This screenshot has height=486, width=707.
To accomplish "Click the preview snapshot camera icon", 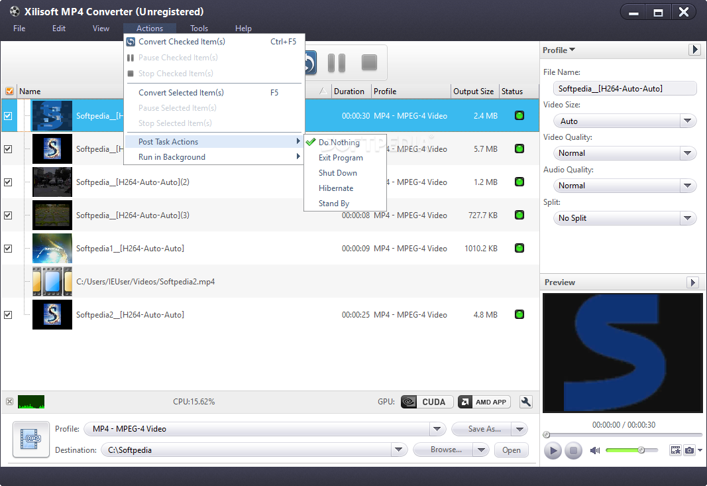I will click(689, 450).
